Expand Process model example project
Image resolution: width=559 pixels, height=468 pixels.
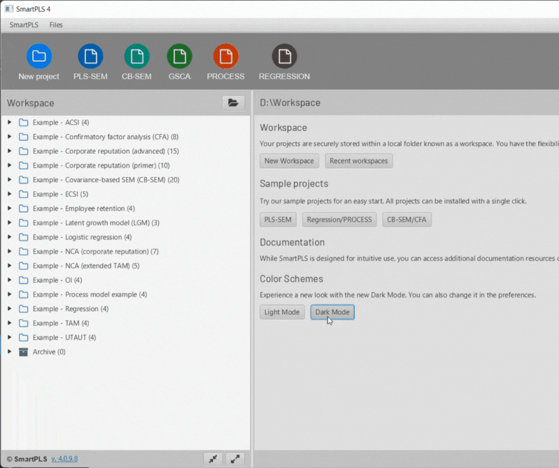click(10, 294)
